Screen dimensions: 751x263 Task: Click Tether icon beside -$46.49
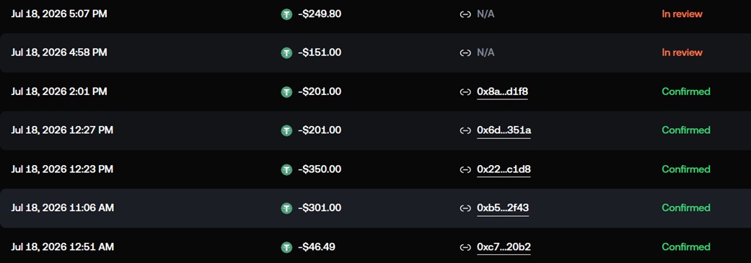[x=286, y=248]
